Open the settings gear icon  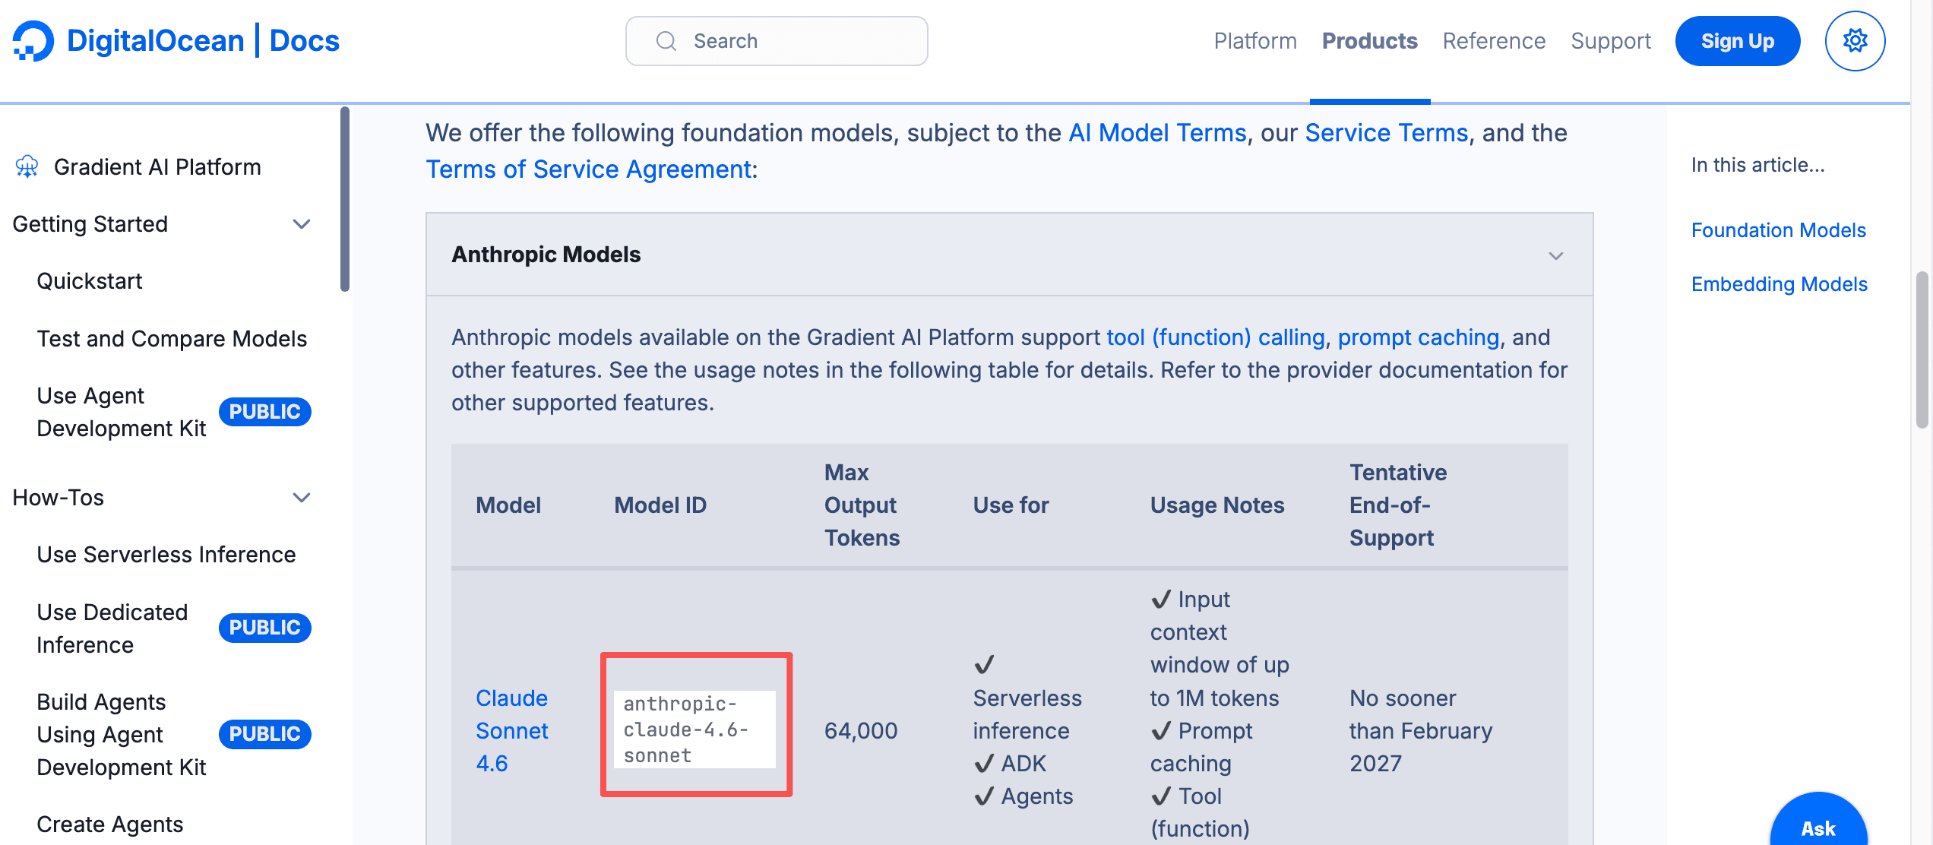[x=1855, y=41]
